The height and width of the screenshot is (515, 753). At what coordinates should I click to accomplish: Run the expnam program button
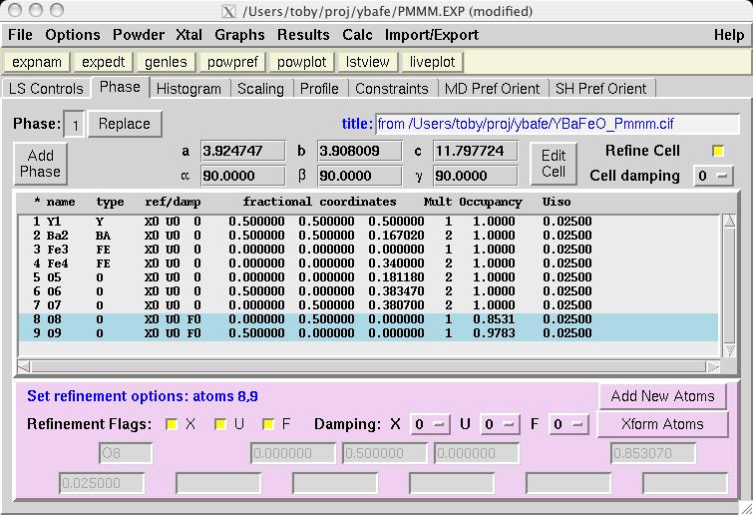tap(37, 62)
